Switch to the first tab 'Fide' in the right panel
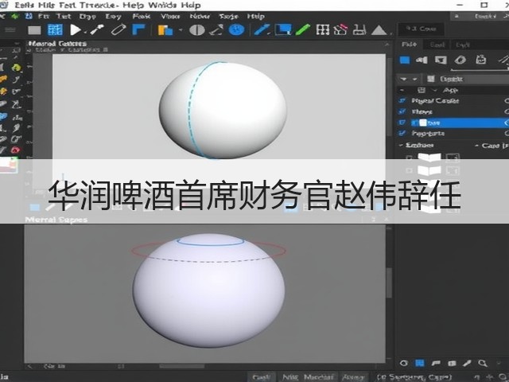This screenshot has height=382, width=509. coord(409,45)
